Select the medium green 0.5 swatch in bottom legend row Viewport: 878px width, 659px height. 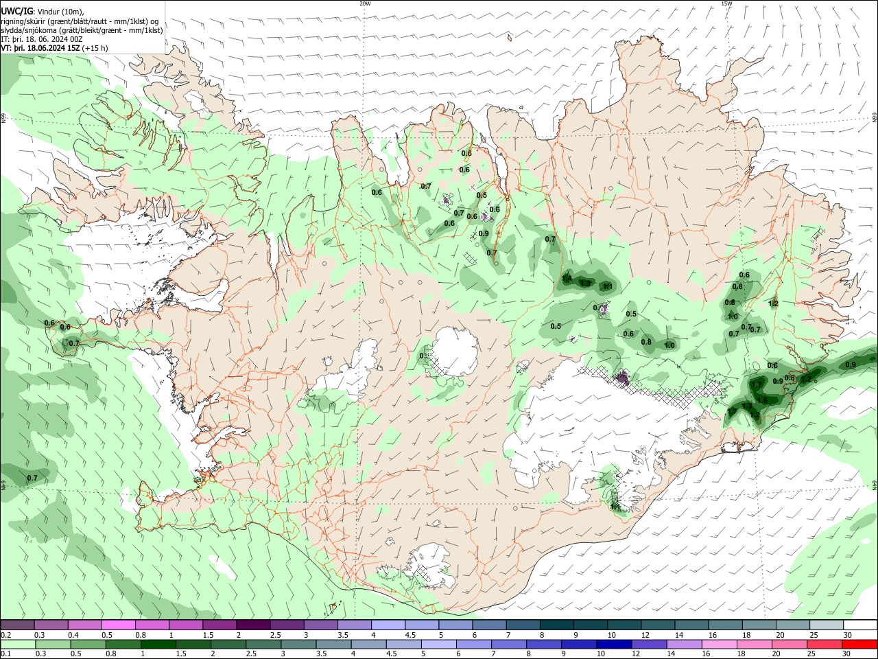click(88, 644)
